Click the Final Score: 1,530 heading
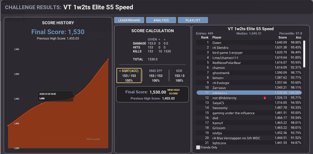This screenshot has width=313, height=154. click(x=58, y=32)
